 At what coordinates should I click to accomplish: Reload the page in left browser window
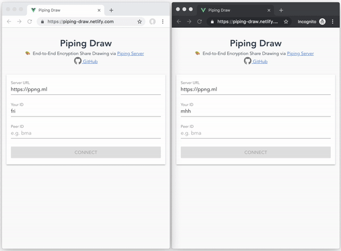pyautogui.click(x=30, y=22)
